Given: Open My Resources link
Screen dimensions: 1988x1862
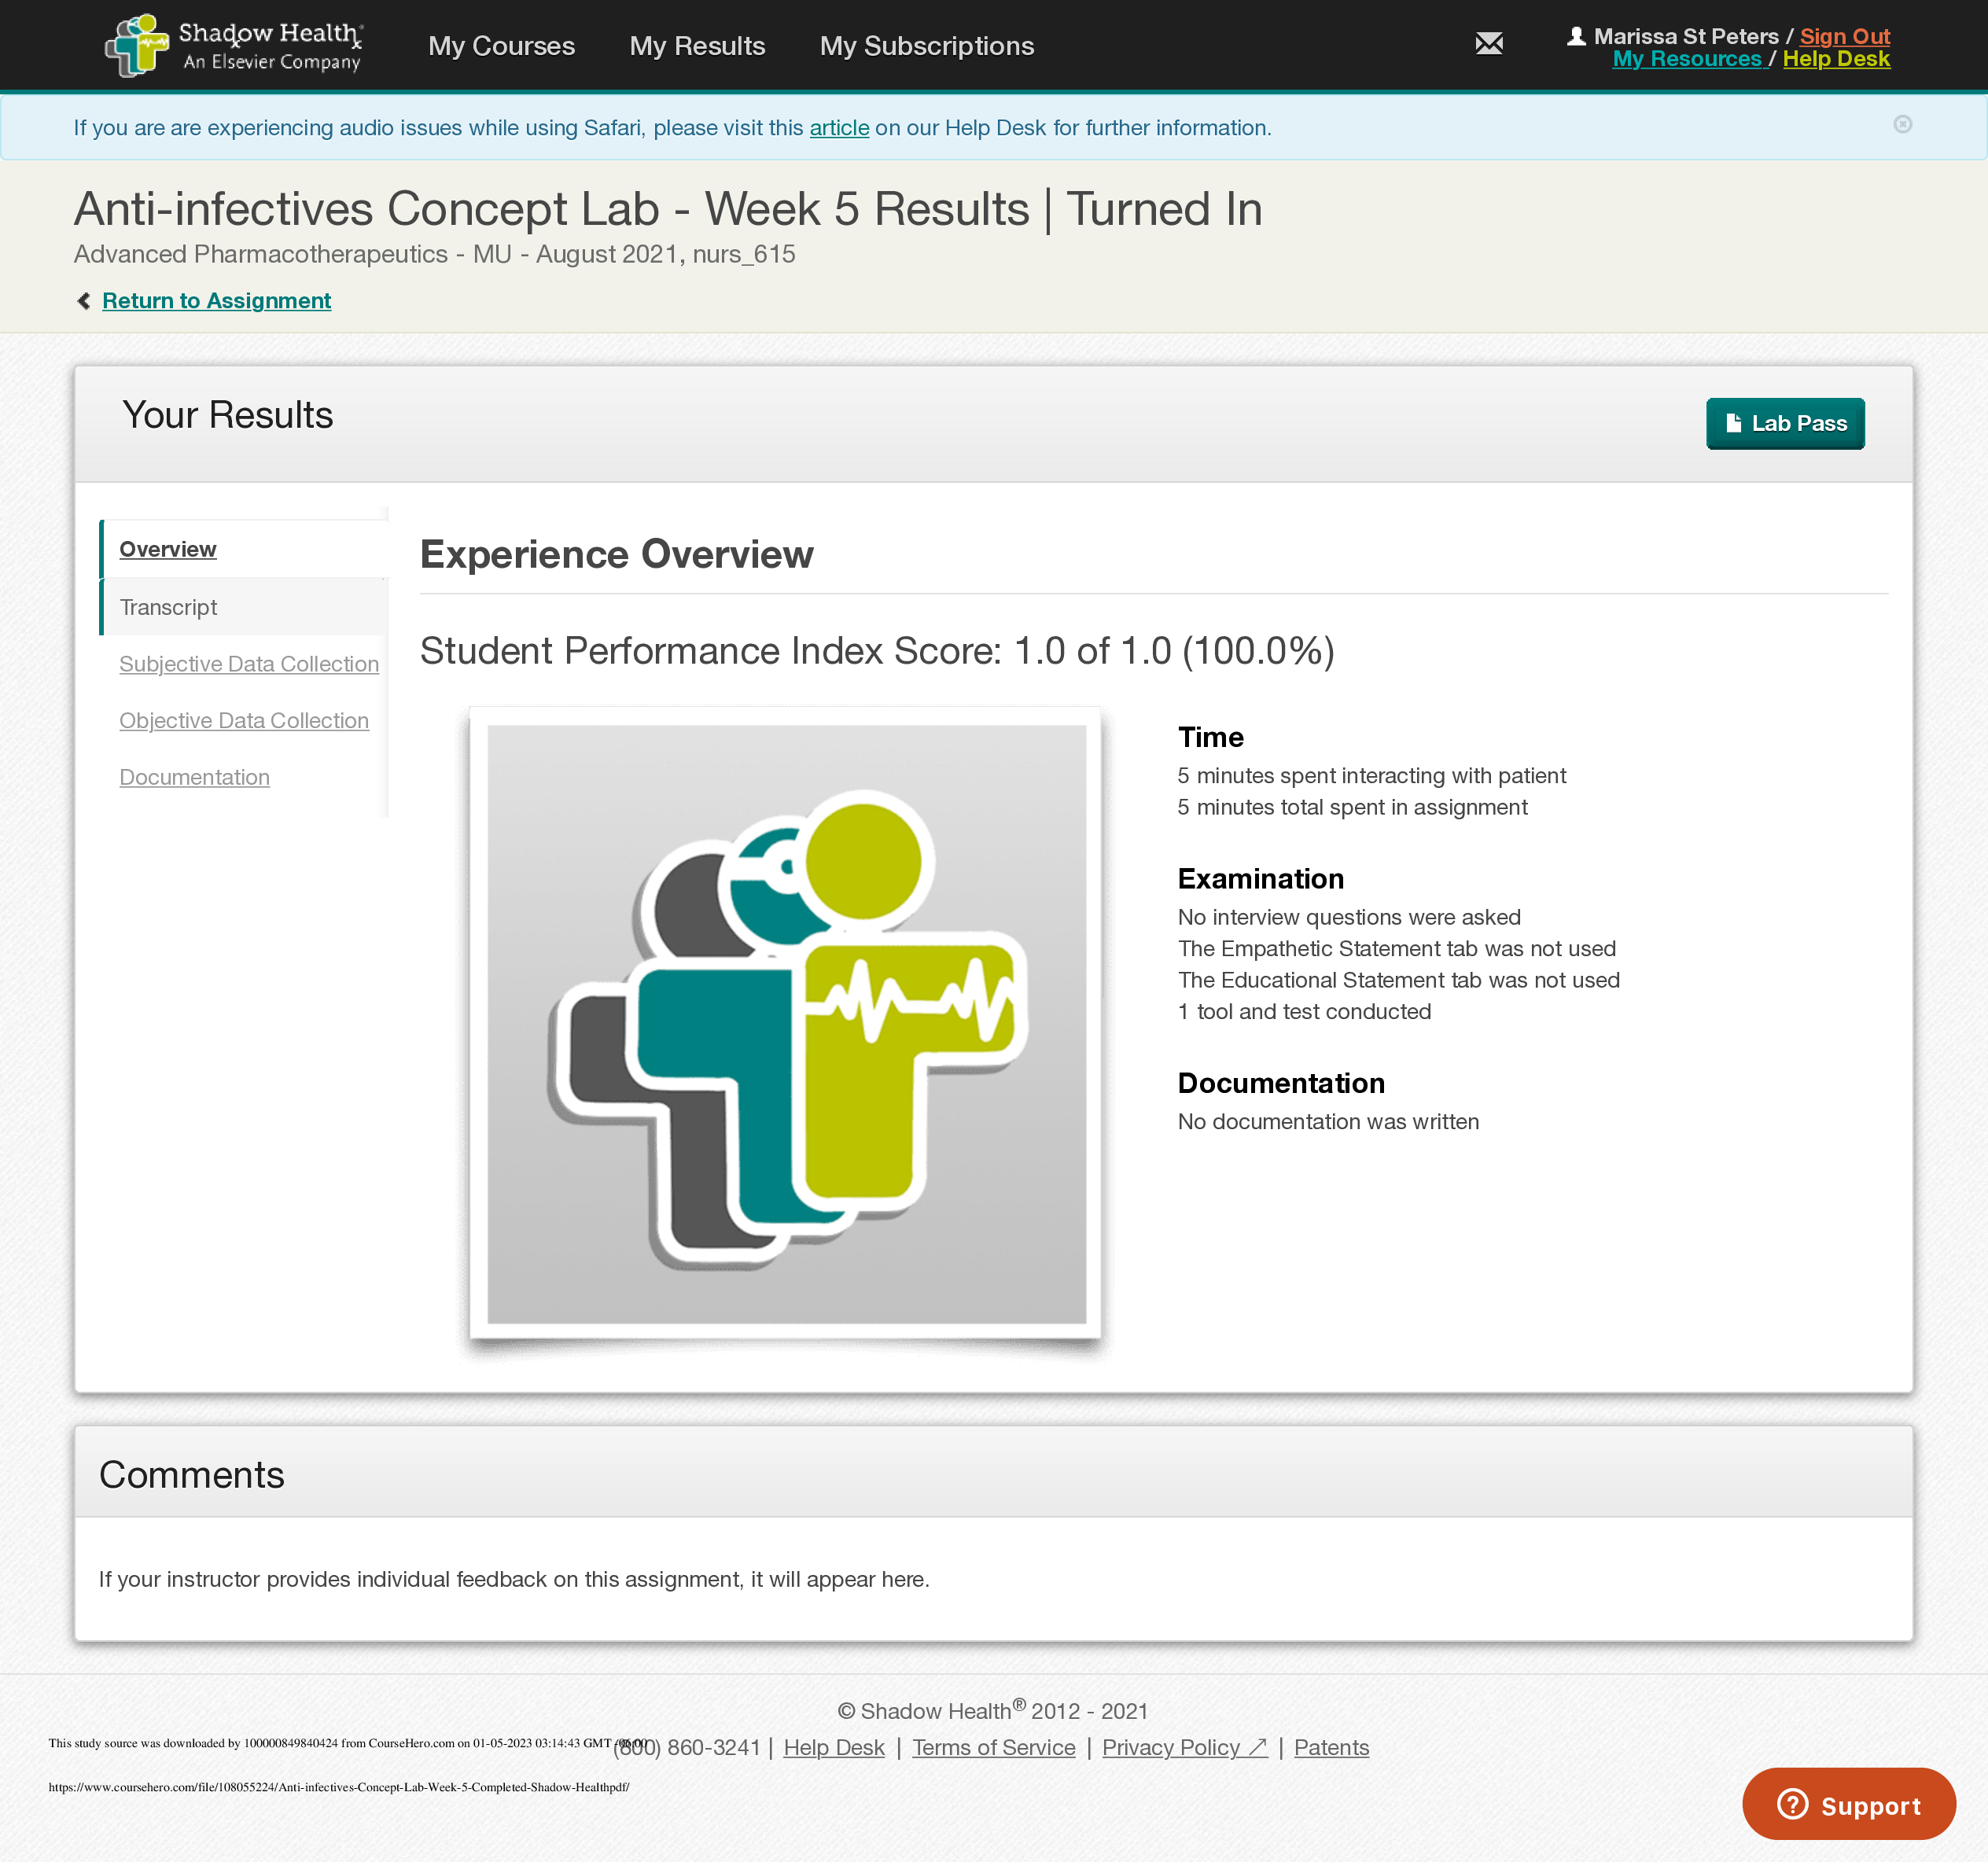Looking at the screenshot, I should point(1686,59).
